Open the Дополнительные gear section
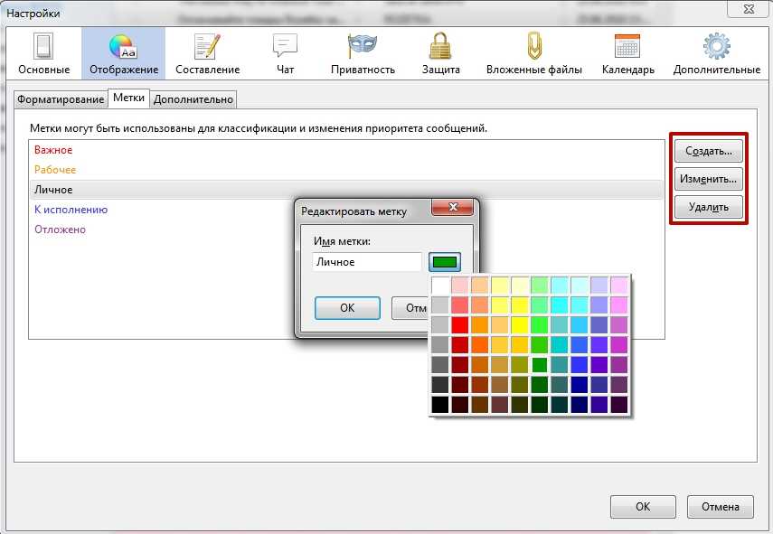This screenshot has width=773, height=534. pos(716,54)
